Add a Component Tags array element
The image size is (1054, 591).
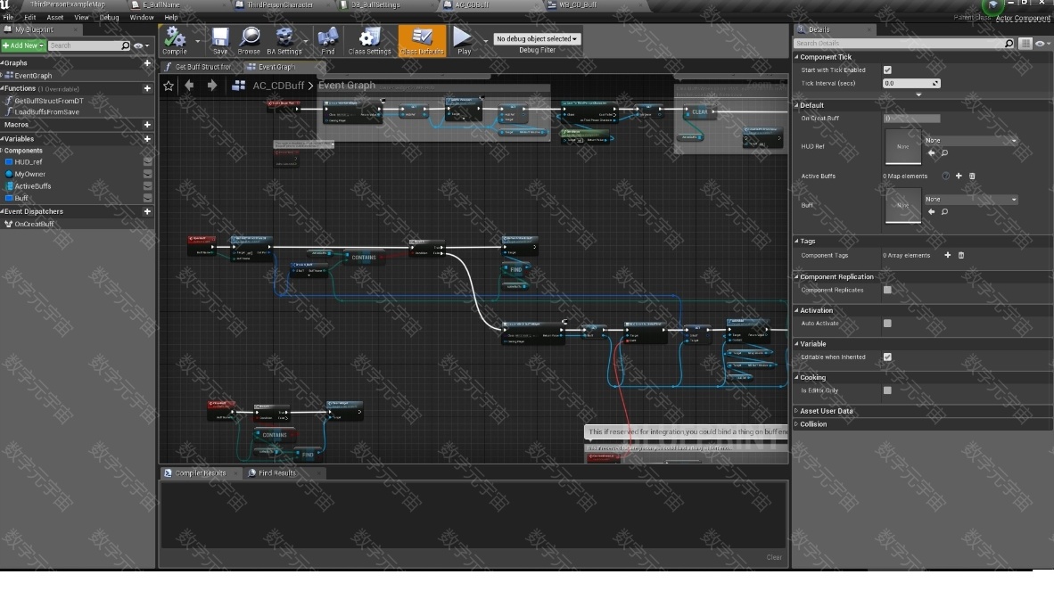(x=948, y=255)
